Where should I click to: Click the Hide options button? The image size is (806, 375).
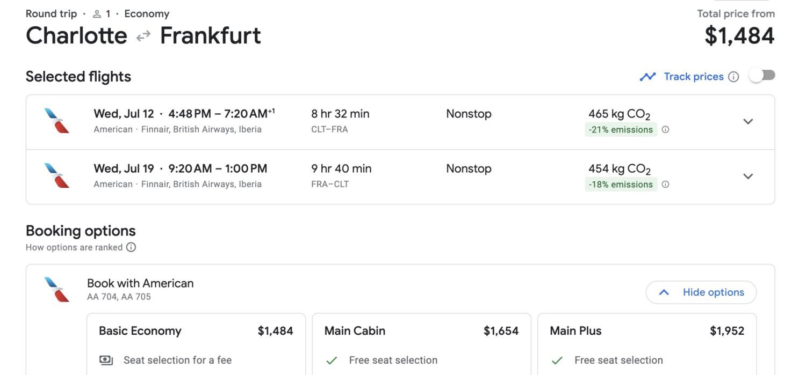(701, 292)
